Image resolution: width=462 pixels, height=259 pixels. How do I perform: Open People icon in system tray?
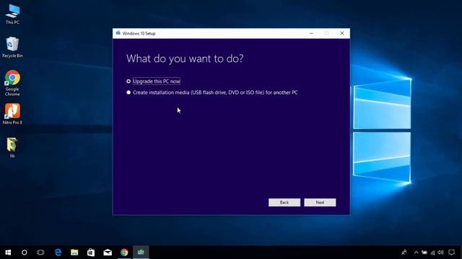click(404, 253)
